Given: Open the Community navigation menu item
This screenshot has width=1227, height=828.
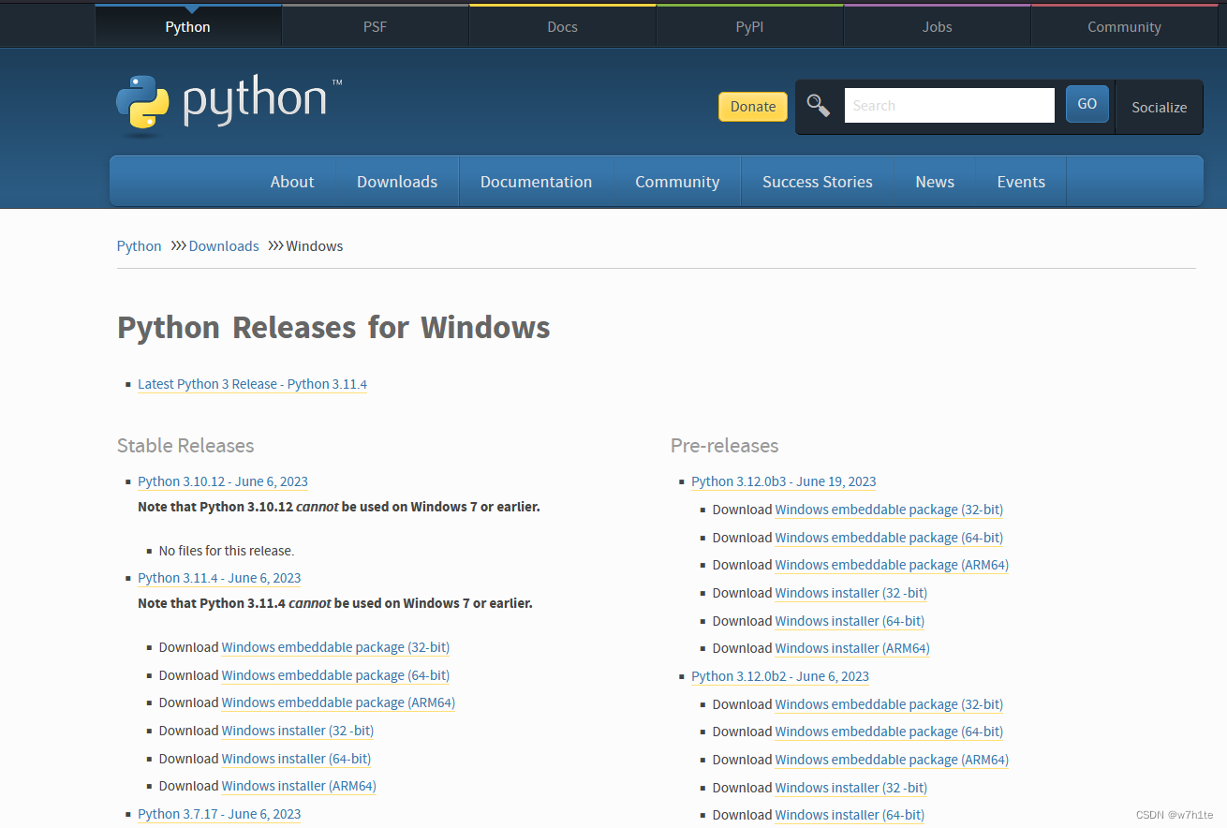Looking at the screenshot, I should pos(677,182).
